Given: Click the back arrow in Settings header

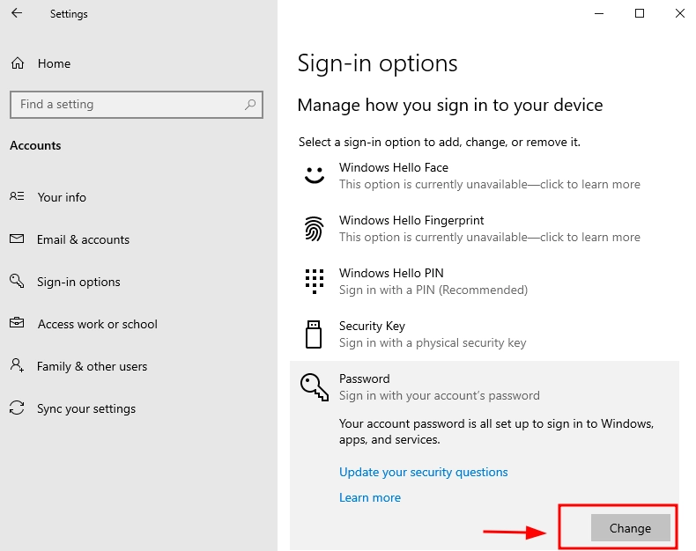Looking at the screenshot, I should (17, 13).
